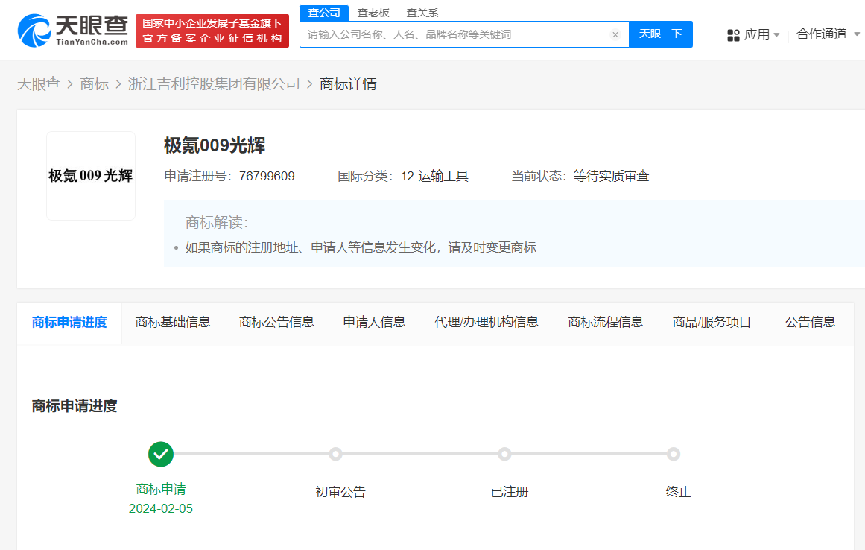Viewport: 865px width, 550px height.
Task: Go to 商标 breadcrumb link
Action: click(x=94, y=83)
